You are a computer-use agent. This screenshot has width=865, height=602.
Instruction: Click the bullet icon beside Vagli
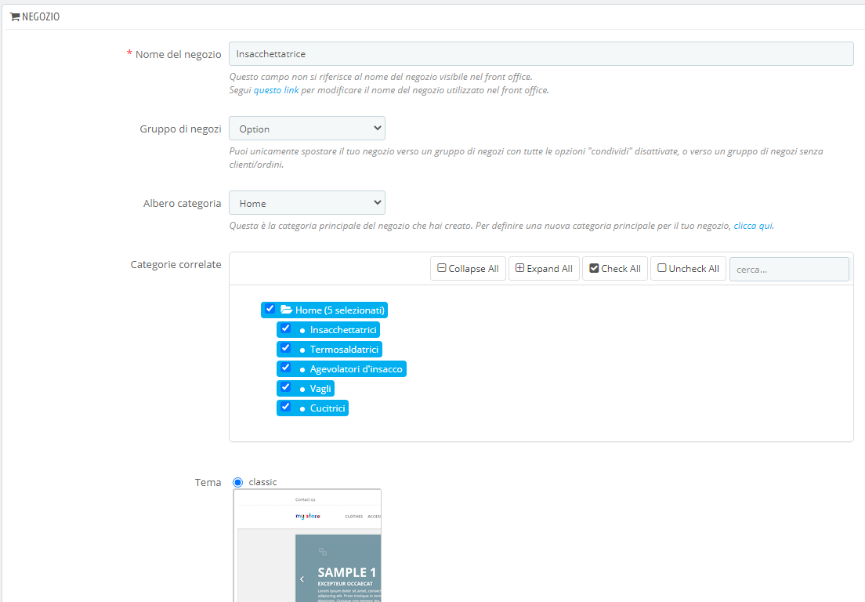(x=302, y=390)
